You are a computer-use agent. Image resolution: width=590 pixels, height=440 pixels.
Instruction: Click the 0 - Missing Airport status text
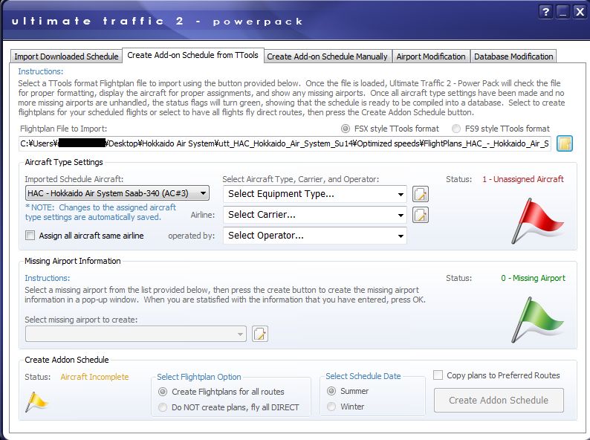(534, 278)
